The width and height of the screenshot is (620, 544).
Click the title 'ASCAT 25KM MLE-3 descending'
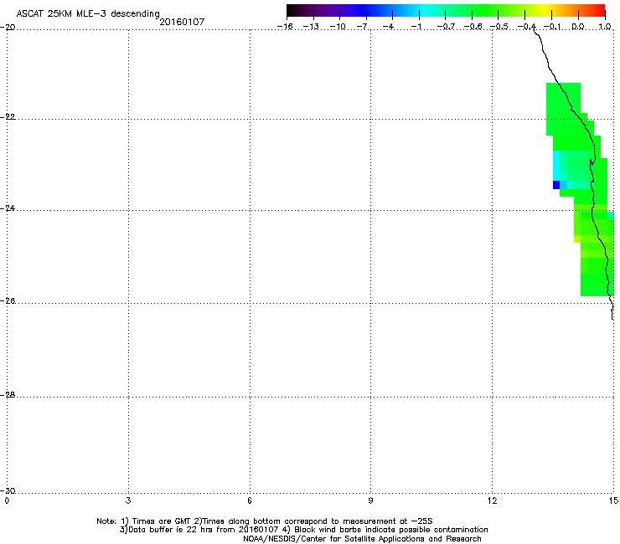point(88,14)
